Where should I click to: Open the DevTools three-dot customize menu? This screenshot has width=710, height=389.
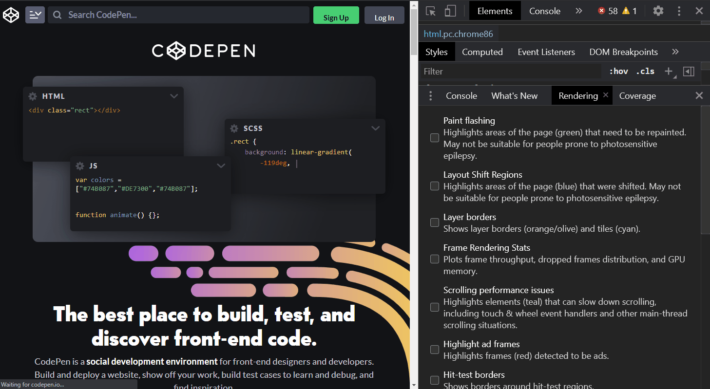pyautogui.click(x=679, y=11)
